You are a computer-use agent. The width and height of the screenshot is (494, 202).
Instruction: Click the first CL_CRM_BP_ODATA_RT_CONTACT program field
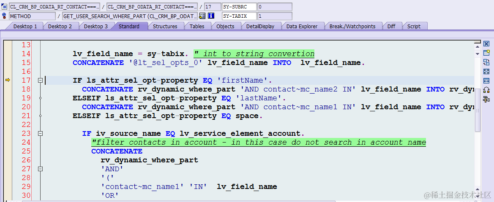[x=55, y=7]
